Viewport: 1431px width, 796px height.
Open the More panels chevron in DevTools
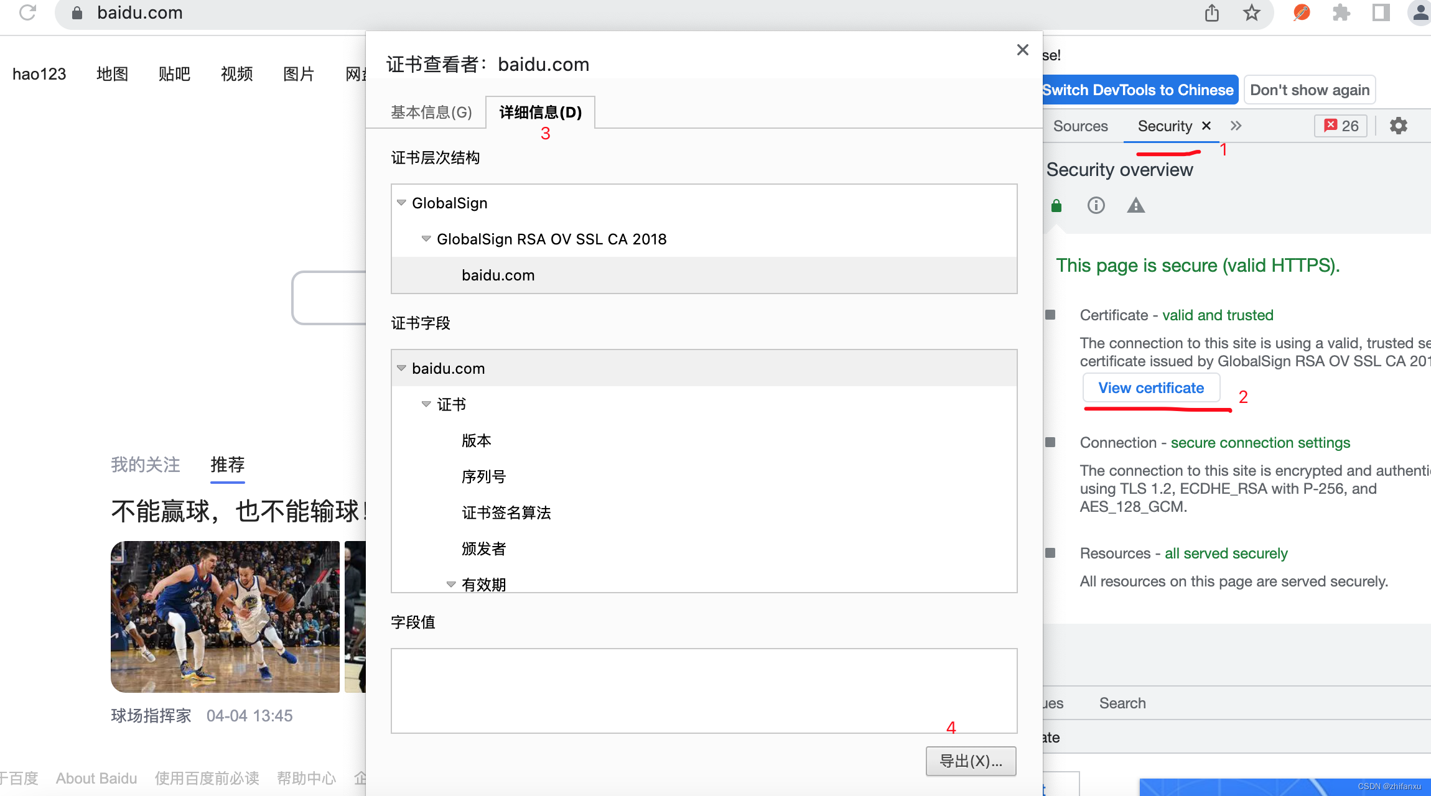click(x=1236, y=125)
